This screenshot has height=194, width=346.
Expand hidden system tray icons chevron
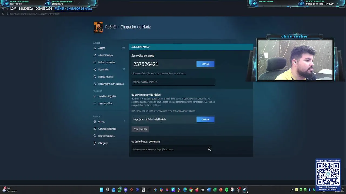pos(292,190)
